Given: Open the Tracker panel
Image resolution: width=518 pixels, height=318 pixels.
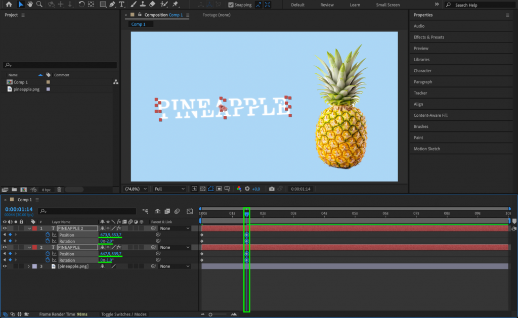Looking at the screenshot, I should click(x=420, y=93).
